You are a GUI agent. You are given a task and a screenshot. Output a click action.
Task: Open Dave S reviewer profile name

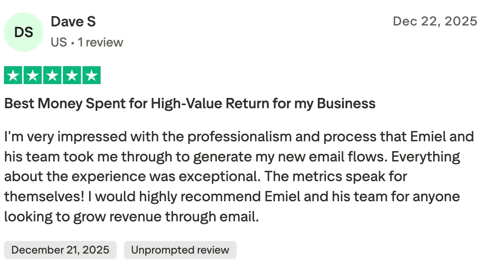[73, 21]
